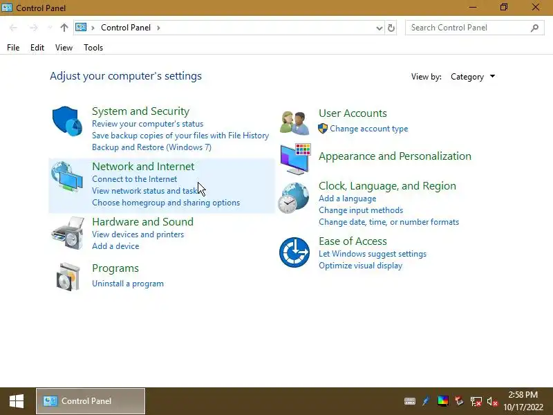The width and height of the screenshot is (553, 415).
Task: Open Change date, time, or number formats
Action: [389, 222]
